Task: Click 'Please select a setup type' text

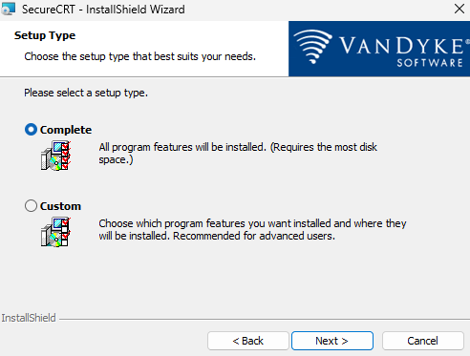Action: point(86,93)
